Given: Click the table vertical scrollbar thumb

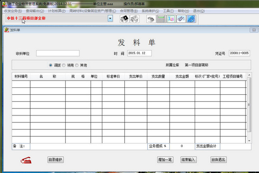Looking at the screenshot, I should pyautogui.click(x=249, y=105).
